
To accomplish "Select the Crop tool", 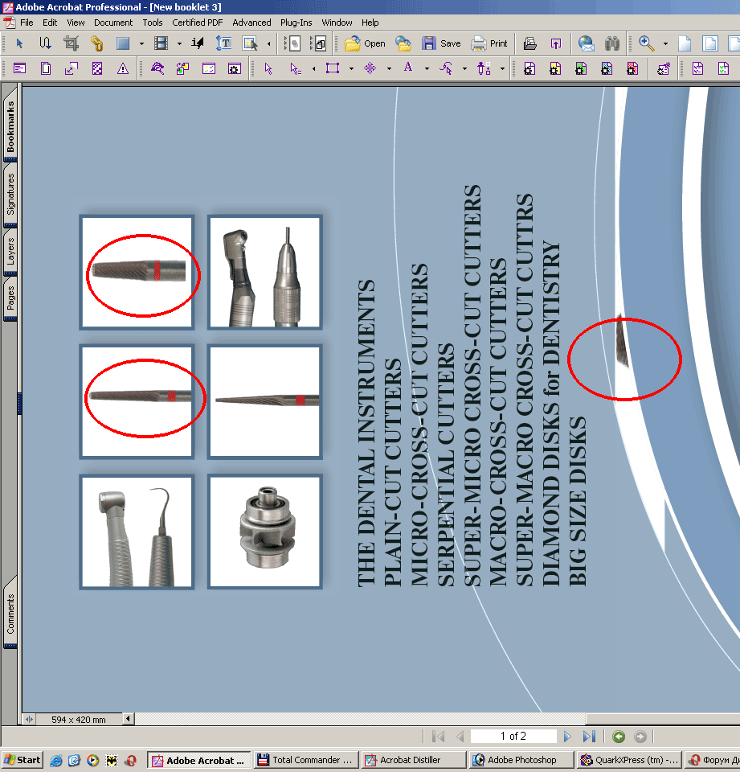I will tap(72, 43).
